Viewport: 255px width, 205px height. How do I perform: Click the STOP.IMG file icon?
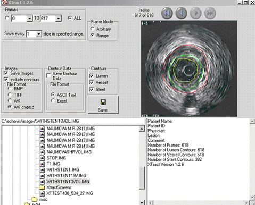(x=42, y=158)
